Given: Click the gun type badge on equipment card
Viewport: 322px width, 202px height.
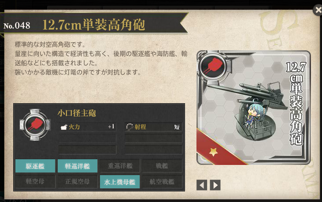Looking at the screenshot, I should (213, 66).
